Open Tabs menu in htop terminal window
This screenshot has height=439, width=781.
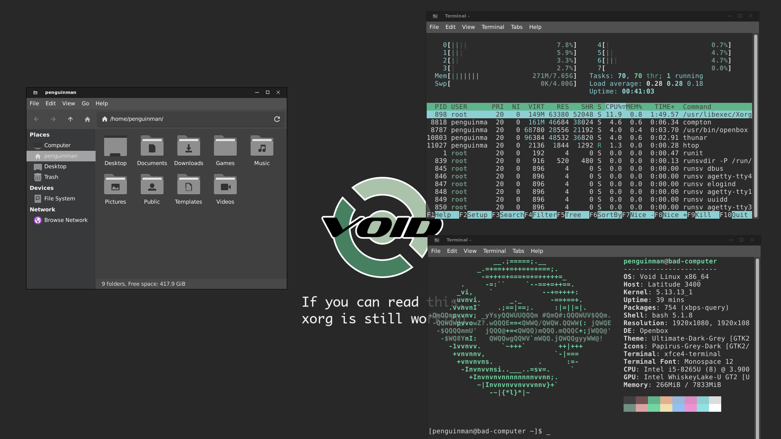(517, 27)
